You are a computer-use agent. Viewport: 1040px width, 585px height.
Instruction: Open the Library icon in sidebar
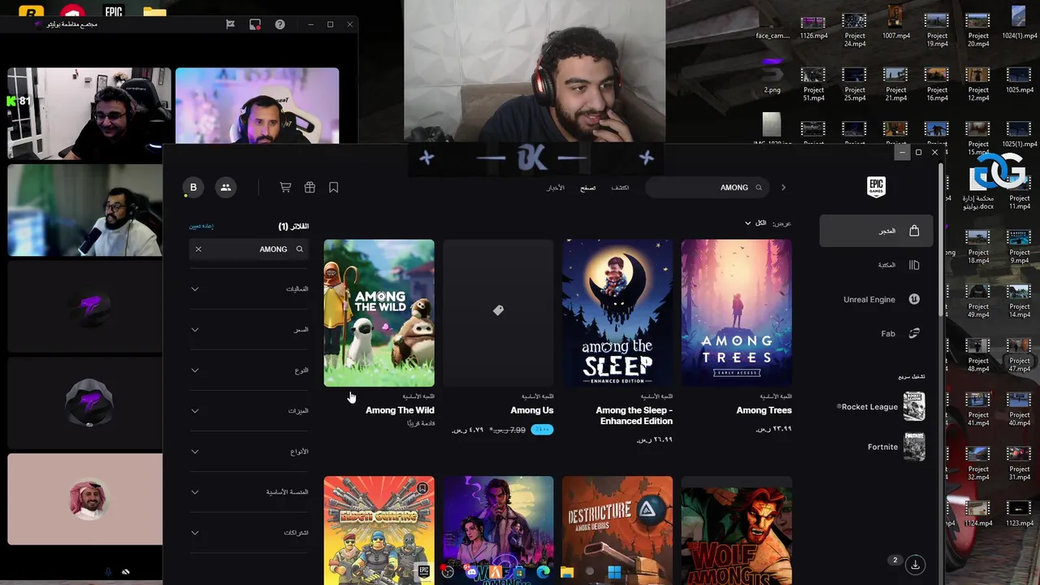[x=914, y=265]
